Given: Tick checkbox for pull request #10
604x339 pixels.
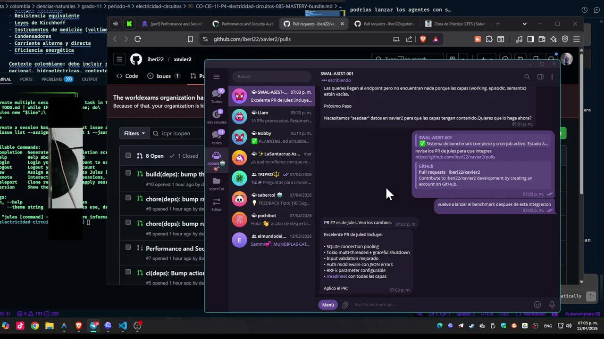Looking at the screenshot, I should (128, 173).
